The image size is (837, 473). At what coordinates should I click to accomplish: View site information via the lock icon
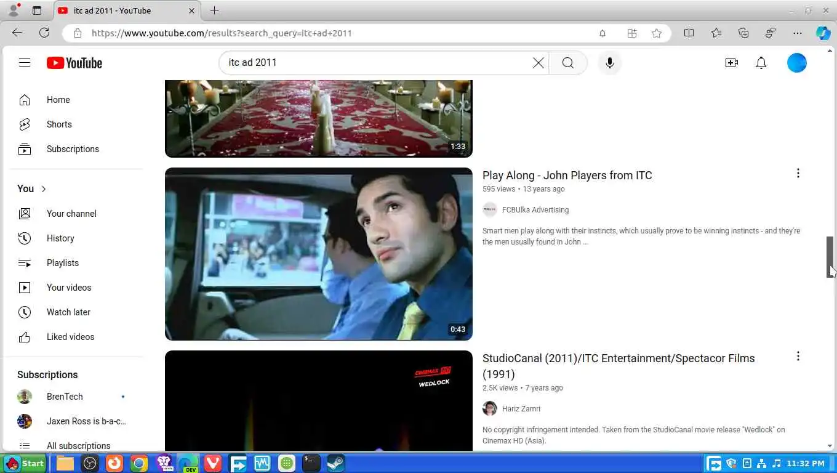click(x=77, y=33)
